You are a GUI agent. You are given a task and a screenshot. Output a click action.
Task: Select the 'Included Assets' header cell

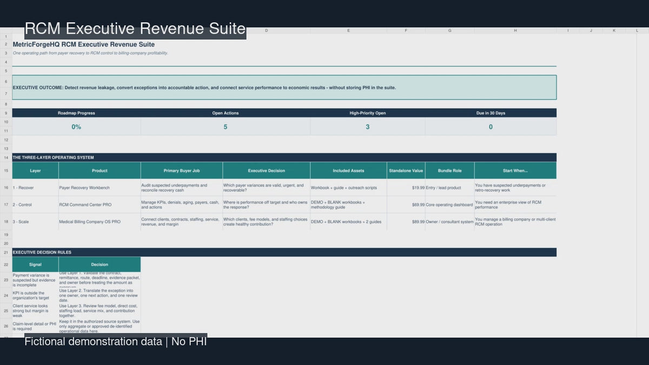pos(348,170)
